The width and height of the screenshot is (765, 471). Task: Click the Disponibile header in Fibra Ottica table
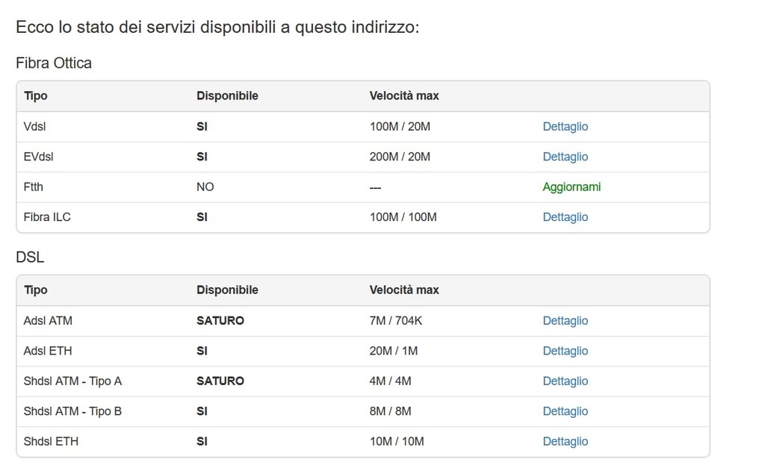point(227,96)
